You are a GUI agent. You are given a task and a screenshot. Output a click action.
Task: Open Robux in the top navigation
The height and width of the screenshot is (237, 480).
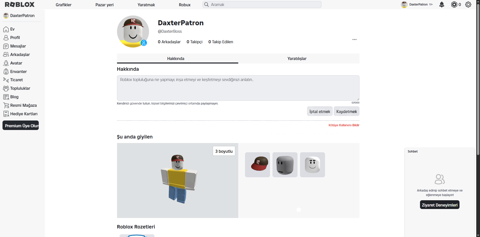[x=185, y=5]
